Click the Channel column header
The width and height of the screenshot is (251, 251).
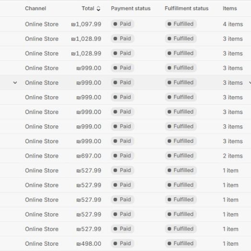(35, 8)
